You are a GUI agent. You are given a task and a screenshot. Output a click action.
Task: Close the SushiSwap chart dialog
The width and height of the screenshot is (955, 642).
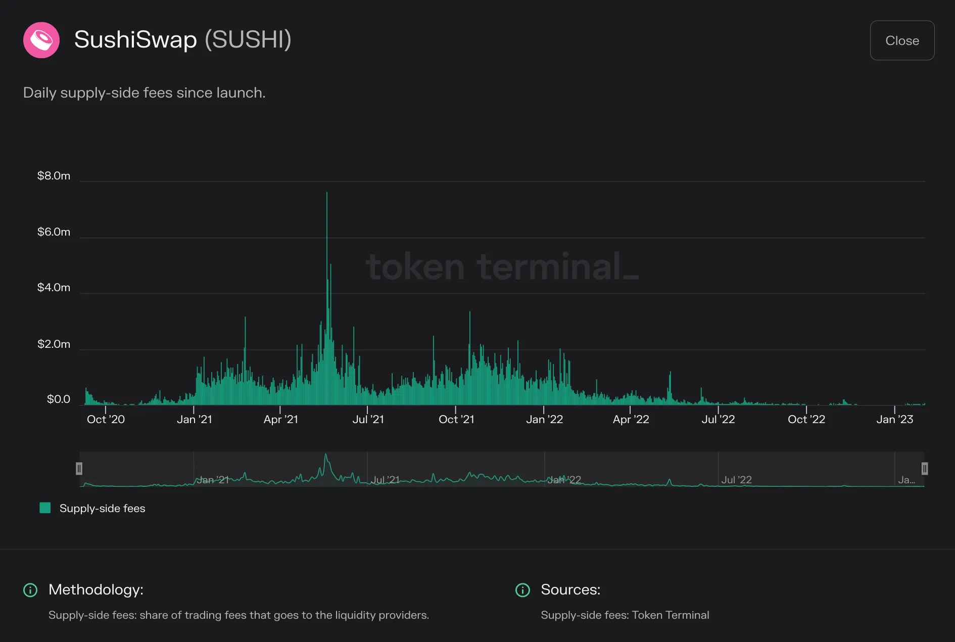tap(902, 40)
